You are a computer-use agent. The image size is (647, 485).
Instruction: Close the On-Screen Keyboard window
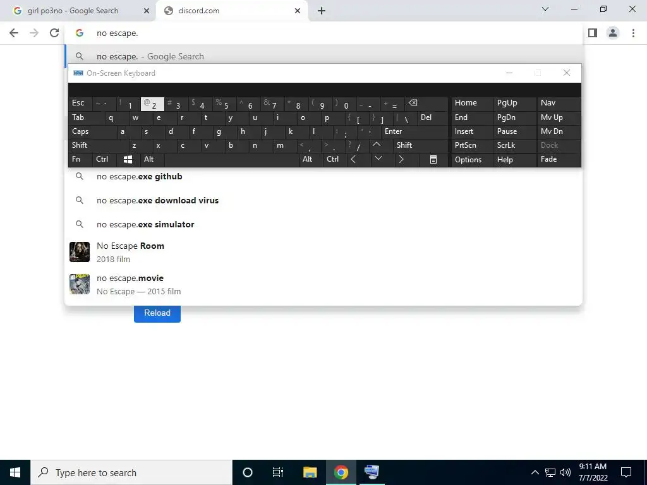(567, 73)
